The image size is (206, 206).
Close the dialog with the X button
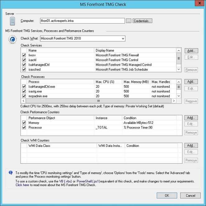[199, 3]
